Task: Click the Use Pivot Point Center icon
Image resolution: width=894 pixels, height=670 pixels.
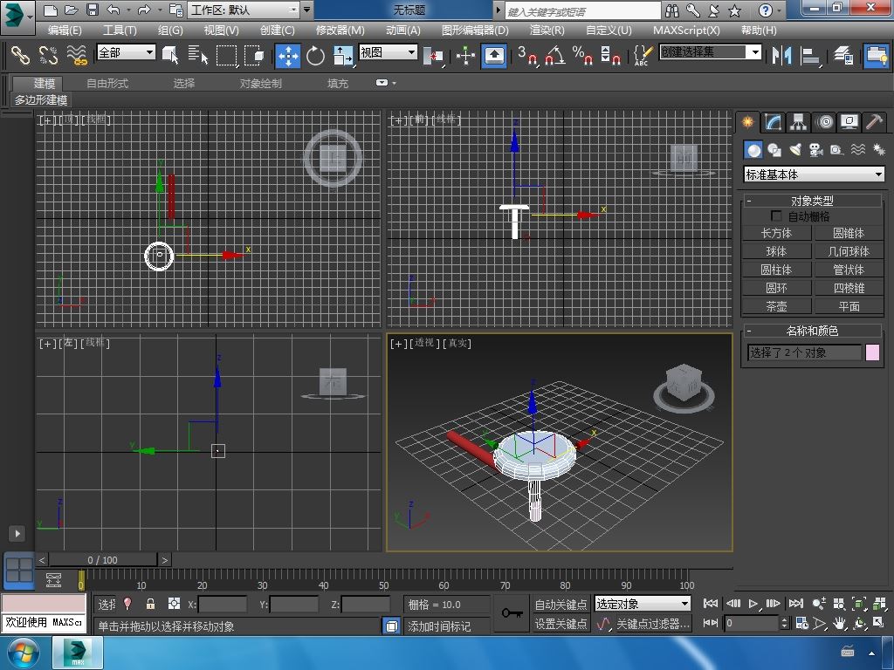Action: [433, 56]
